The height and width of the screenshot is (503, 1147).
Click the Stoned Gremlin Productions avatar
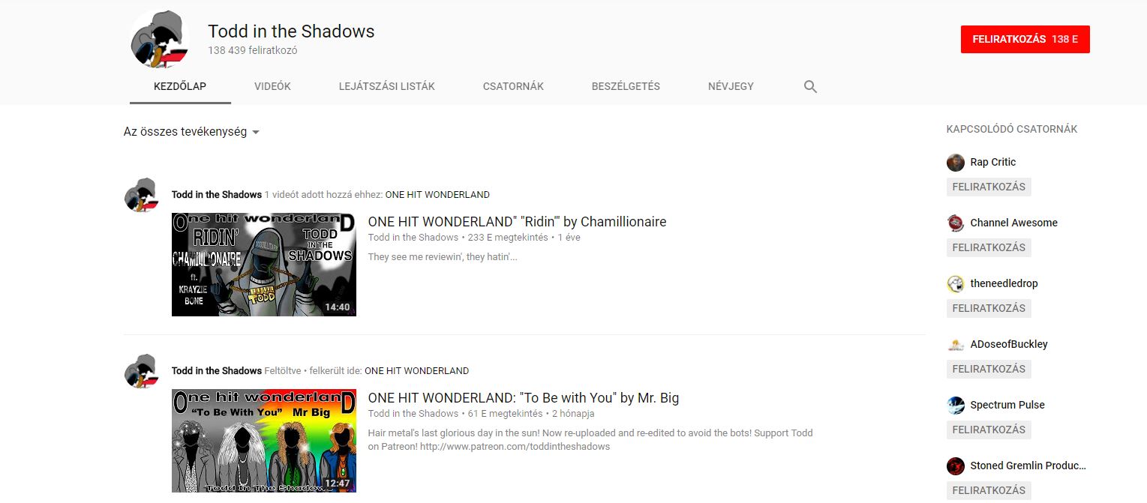pos(956,466)
